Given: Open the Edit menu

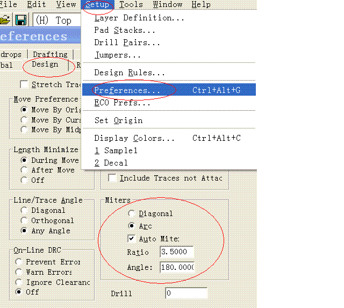Looking at the screenshot, I should 37,4.
